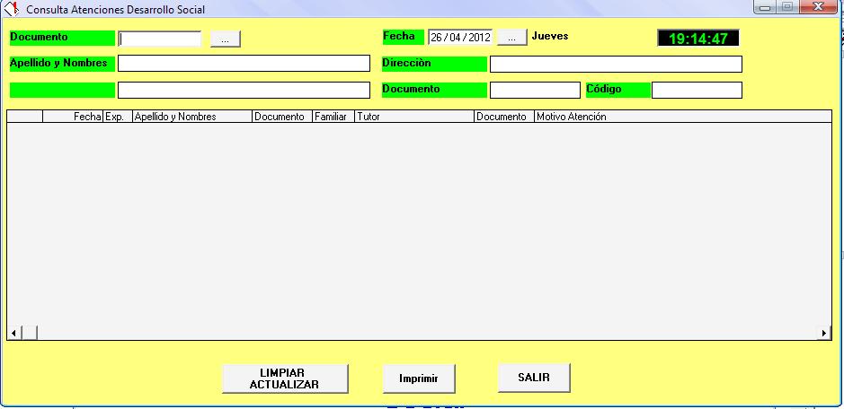
Task: Click into the Apellido y Nombres field
Action: 244,64
